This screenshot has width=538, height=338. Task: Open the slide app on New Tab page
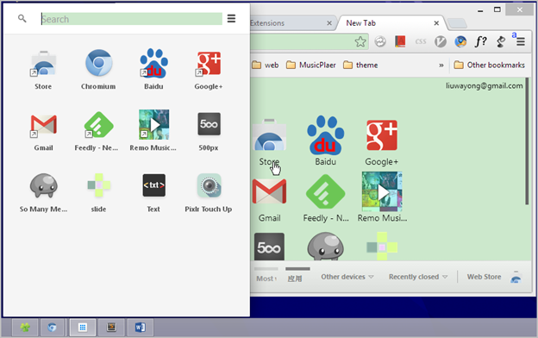(x=382, y=246)
